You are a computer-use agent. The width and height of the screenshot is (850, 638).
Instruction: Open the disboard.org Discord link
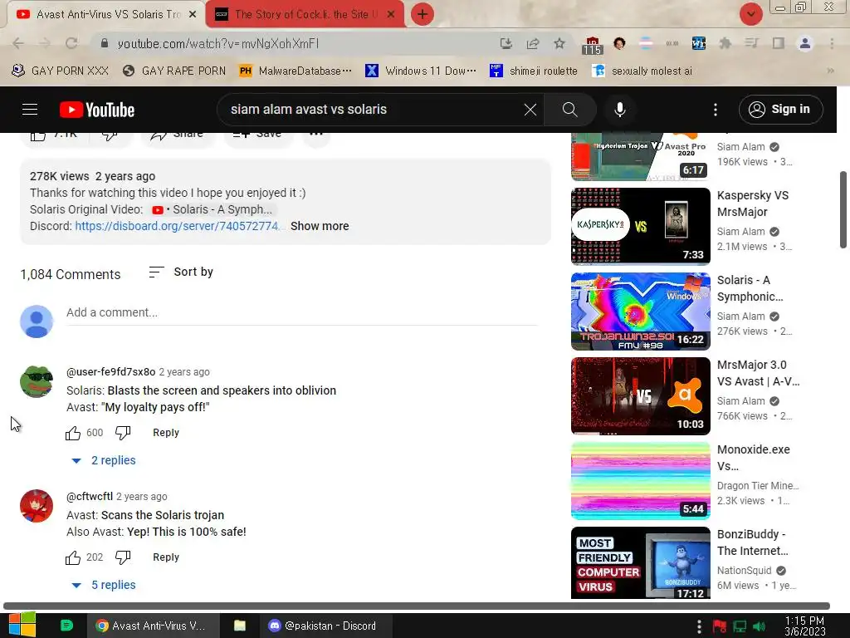[178, 226]
